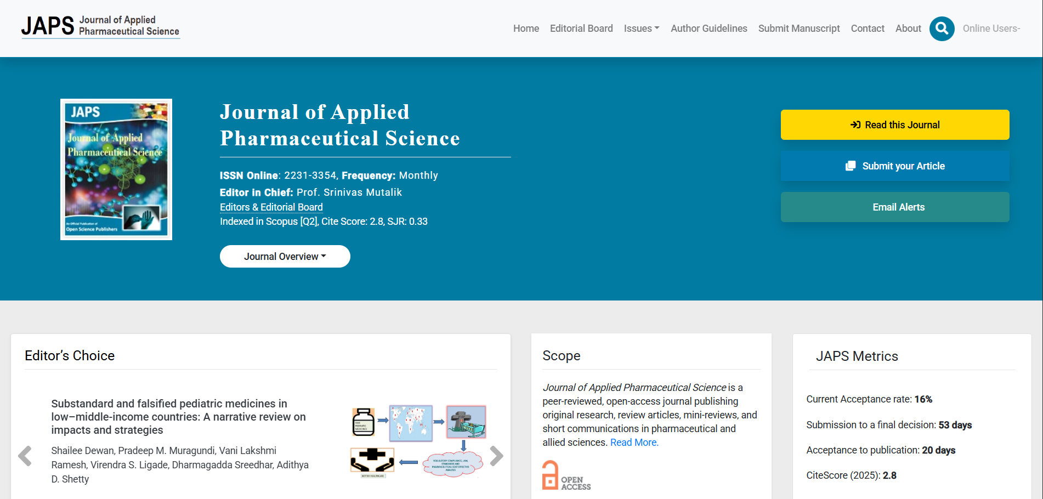
Task: Click Indexed in Scopus [Q2] text
Action: [324, 222]
